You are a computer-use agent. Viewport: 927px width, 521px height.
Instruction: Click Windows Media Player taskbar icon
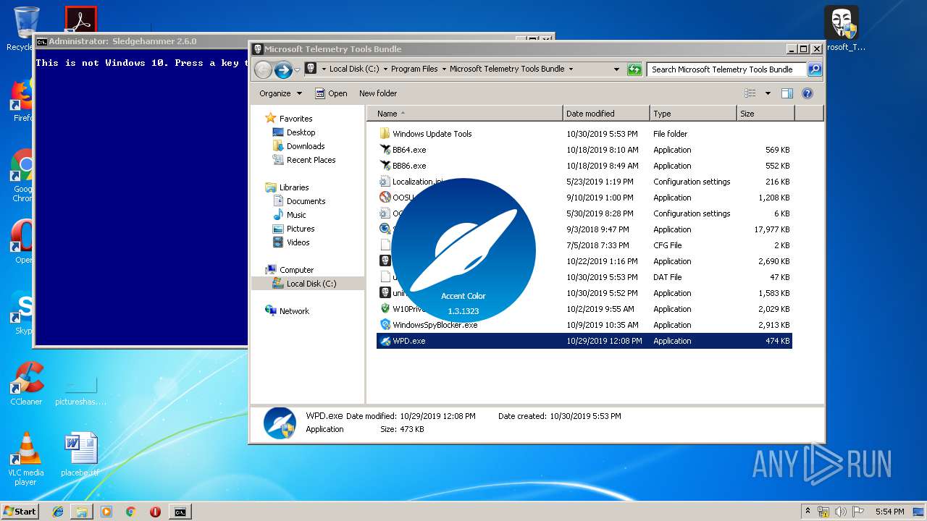pyautogui.click(x=106, y=512)
